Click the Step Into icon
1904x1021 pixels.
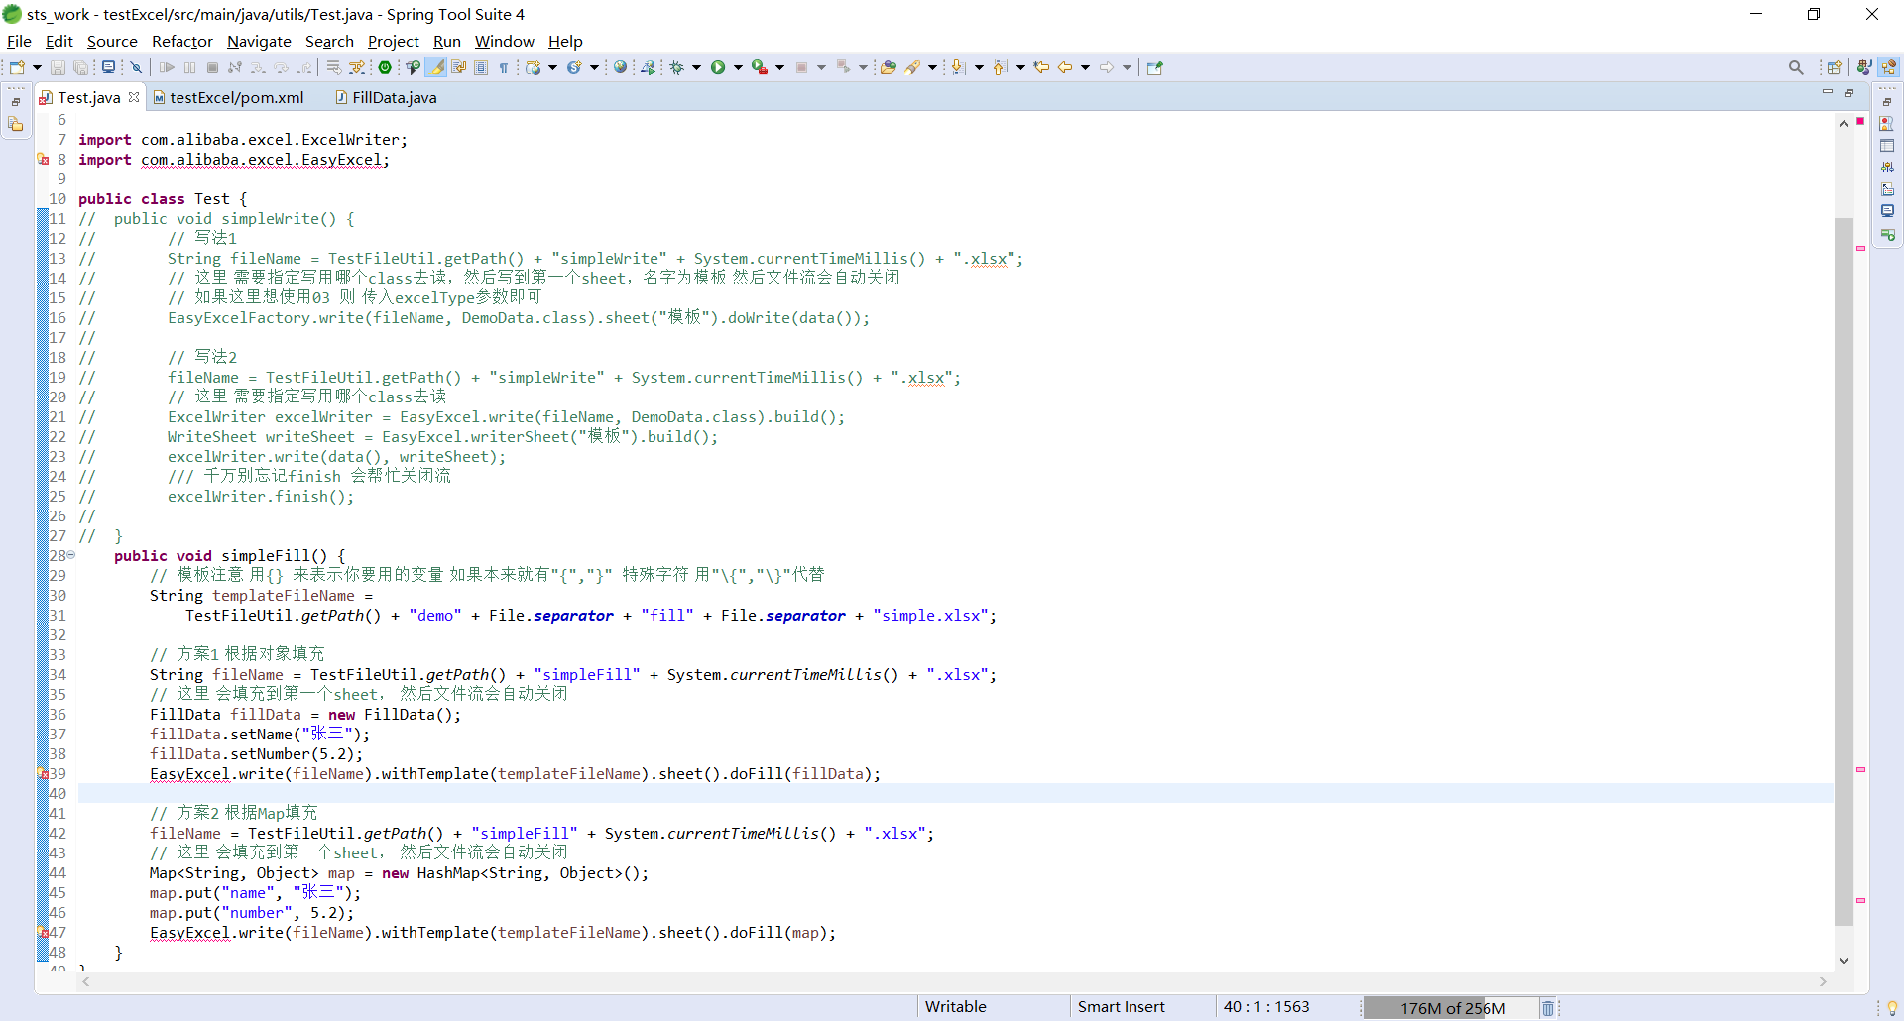pos(258,67)
